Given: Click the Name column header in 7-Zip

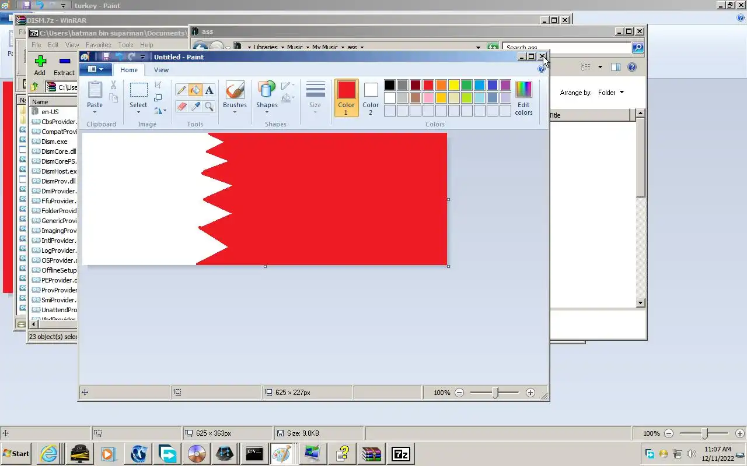Looking at the screenshot, I should click(54, 101).
